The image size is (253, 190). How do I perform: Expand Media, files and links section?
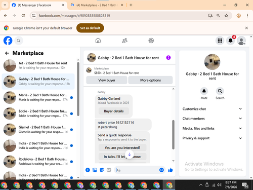(x=212, y=128)
